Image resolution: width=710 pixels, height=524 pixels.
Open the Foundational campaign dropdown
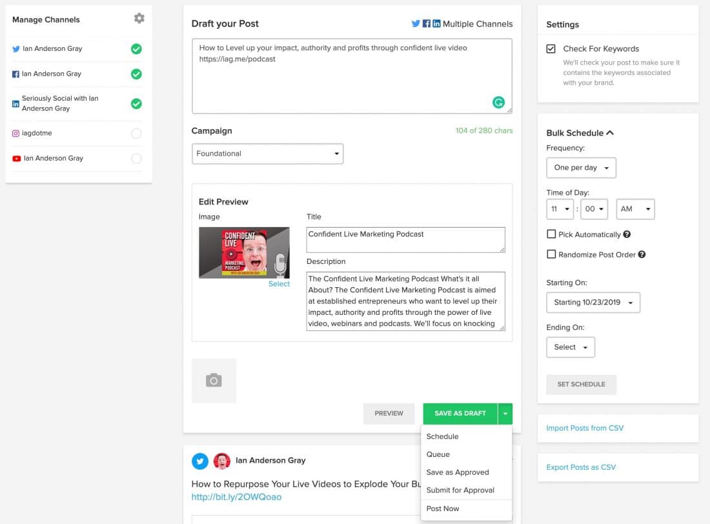pos(268,154)
